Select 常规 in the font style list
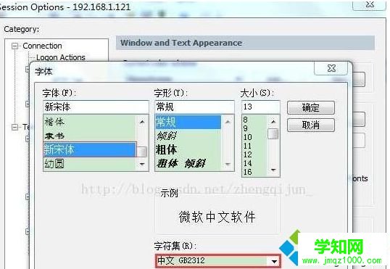 pos(188,122)
